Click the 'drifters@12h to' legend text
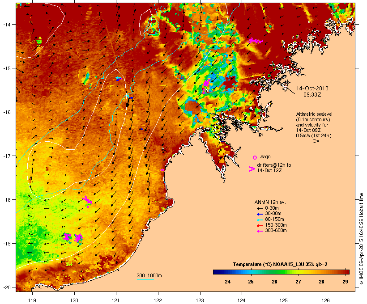This screenshot has width=367, height=304. [274, 165]
